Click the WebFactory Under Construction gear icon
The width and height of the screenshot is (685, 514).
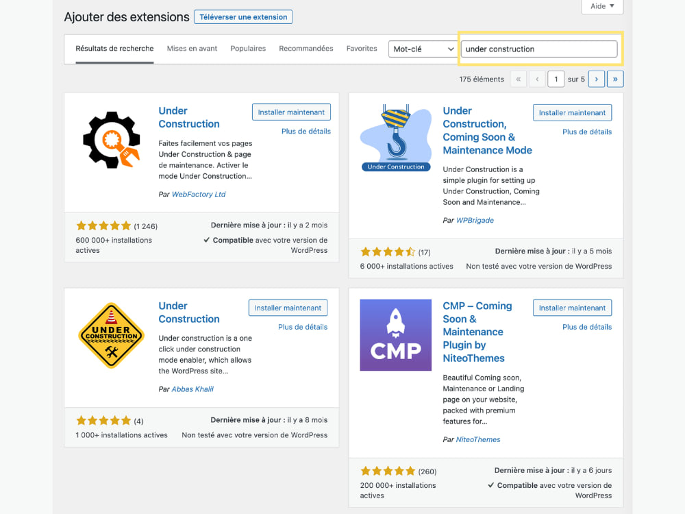click(x=112, y=140)
